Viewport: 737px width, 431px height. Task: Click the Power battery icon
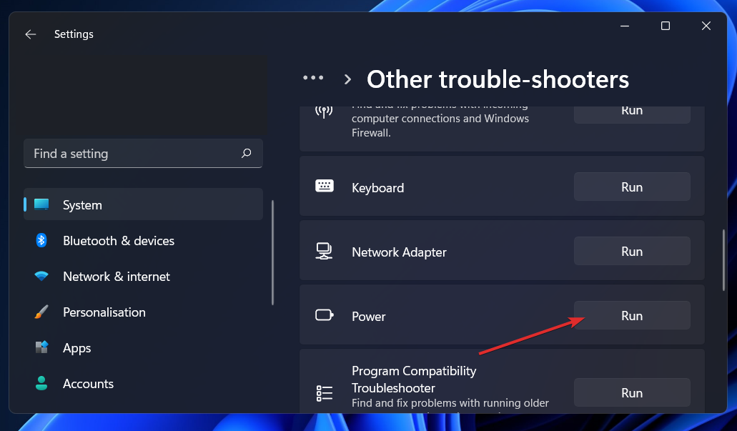click(x=325, y=315)
